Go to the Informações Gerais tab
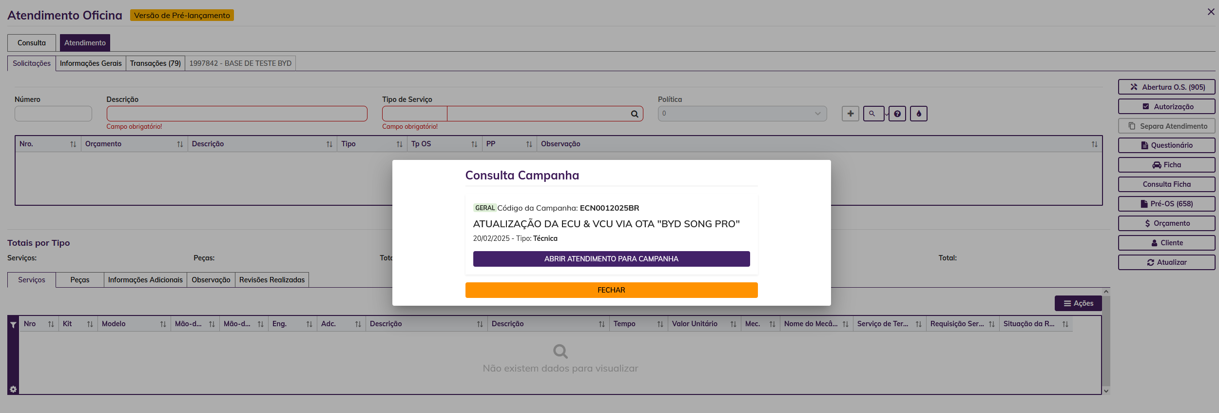Screen dimensions: 1219x413 pos(91,63)
